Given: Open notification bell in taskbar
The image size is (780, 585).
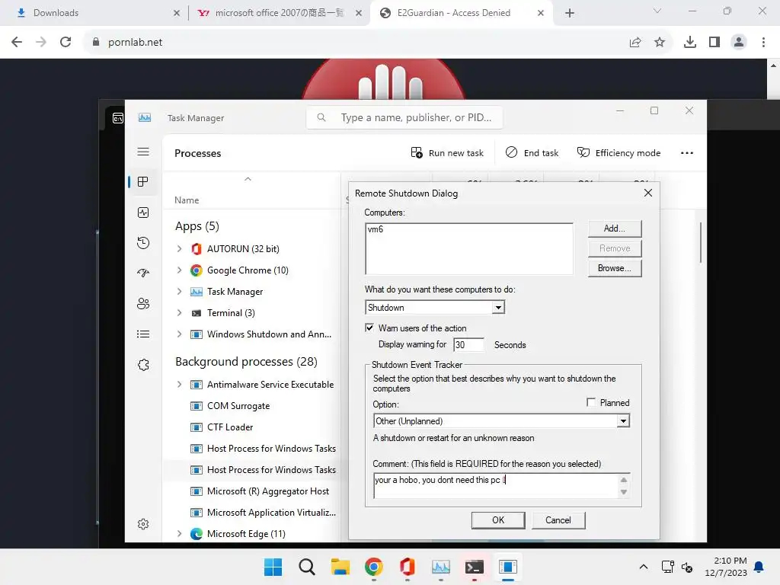Looking at the screenshot, I should [759, 567].
